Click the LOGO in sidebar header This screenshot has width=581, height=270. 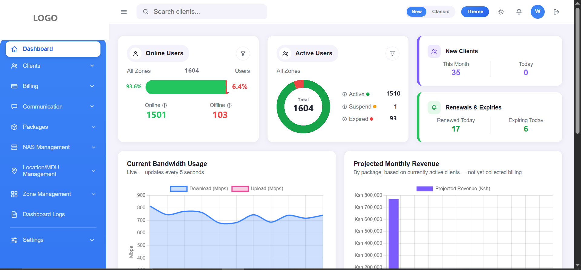(45, 18)
